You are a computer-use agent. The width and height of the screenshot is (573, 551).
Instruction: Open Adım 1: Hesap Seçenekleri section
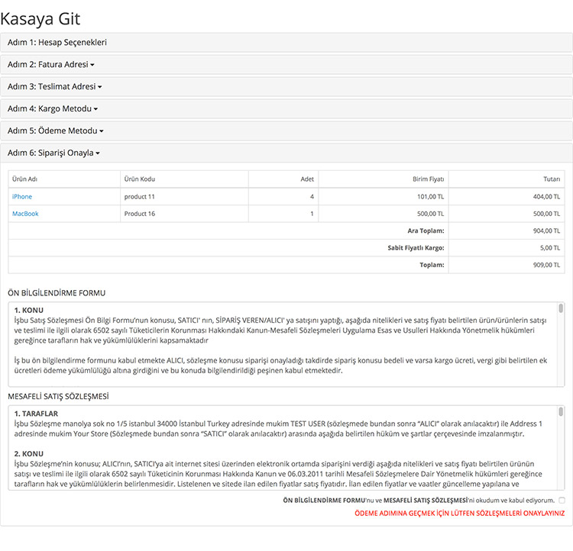57,43
